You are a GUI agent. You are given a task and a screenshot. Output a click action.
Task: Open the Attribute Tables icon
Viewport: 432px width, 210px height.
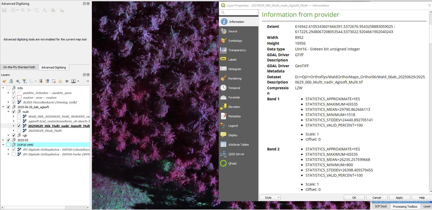[223, 145]
